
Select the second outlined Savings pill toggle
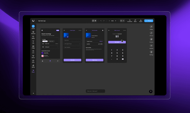51,41
